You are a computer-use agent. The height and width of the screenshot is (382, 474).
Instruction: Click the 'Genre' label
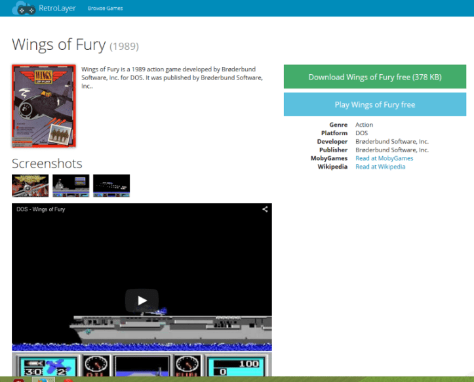coord(338,125)
